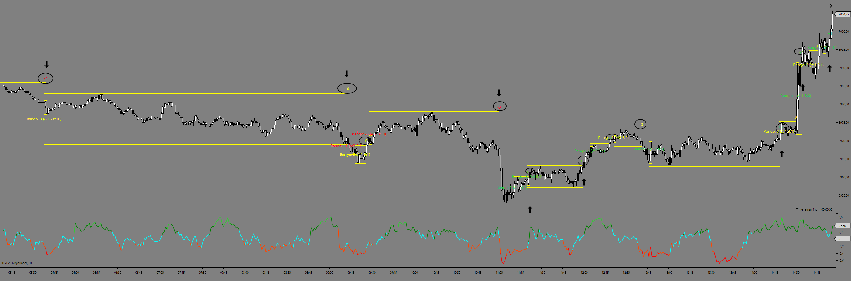Select the 'Rango: 0 (A:16 B:16)' label
The image size is (851, 281).
[x=44, y=119]
